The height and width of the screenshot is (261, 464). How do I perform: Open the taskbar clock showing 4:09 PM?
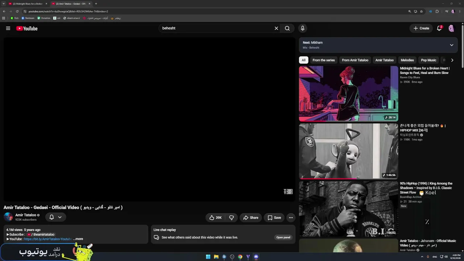click(x=455, y=257)
